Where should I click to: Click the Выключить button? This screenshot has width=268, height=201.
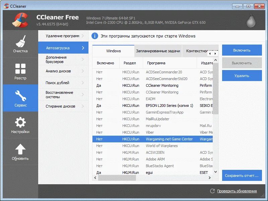pos(242,63)
